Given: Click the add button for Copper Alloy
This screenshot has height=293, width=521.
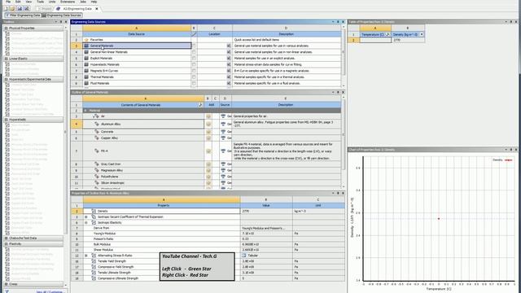Looking at the screenshot, I should click(208, 138).
